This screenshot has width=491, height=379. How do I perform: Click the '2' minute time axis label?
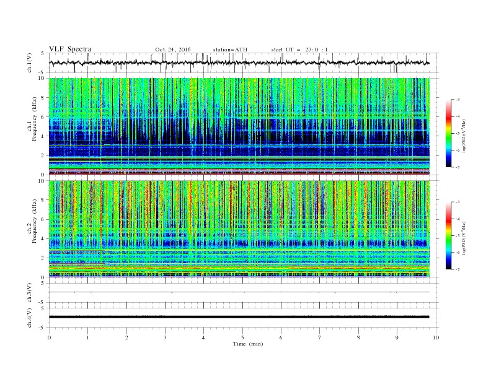coord(126,338)
